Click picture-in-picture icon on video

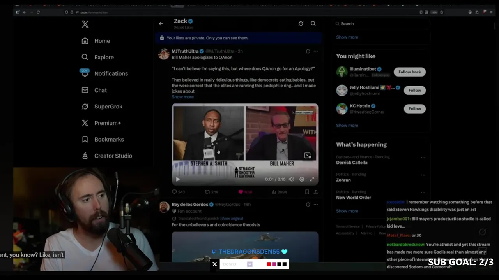(x=308, y=156)
